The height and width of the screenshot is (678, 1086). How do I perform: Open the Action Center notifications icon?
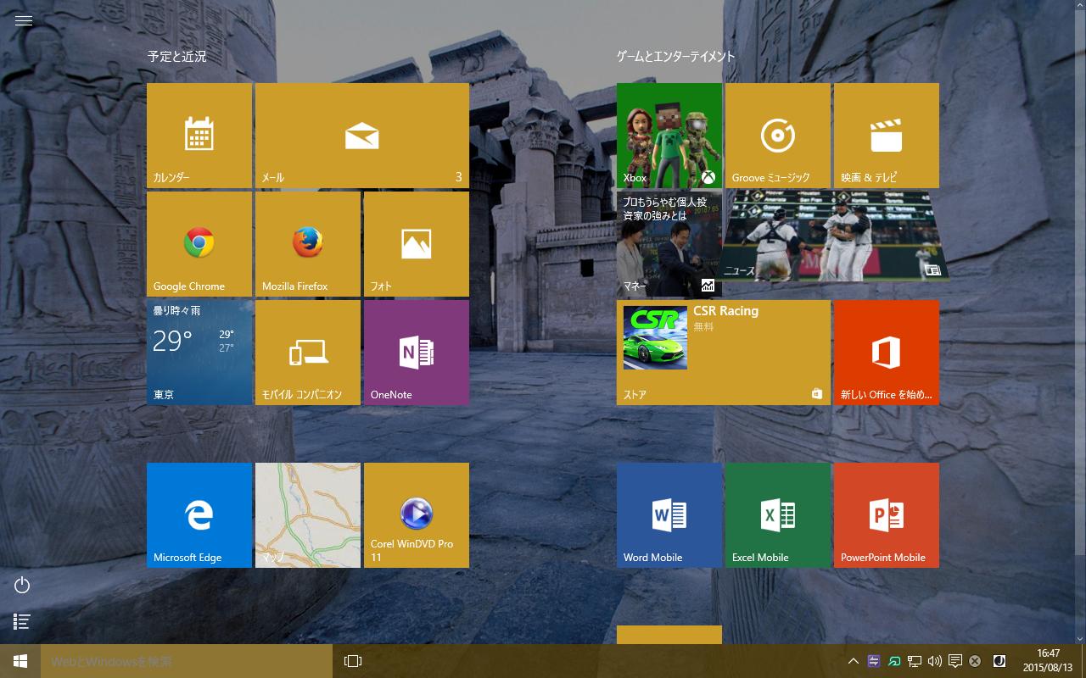[955, 661]
